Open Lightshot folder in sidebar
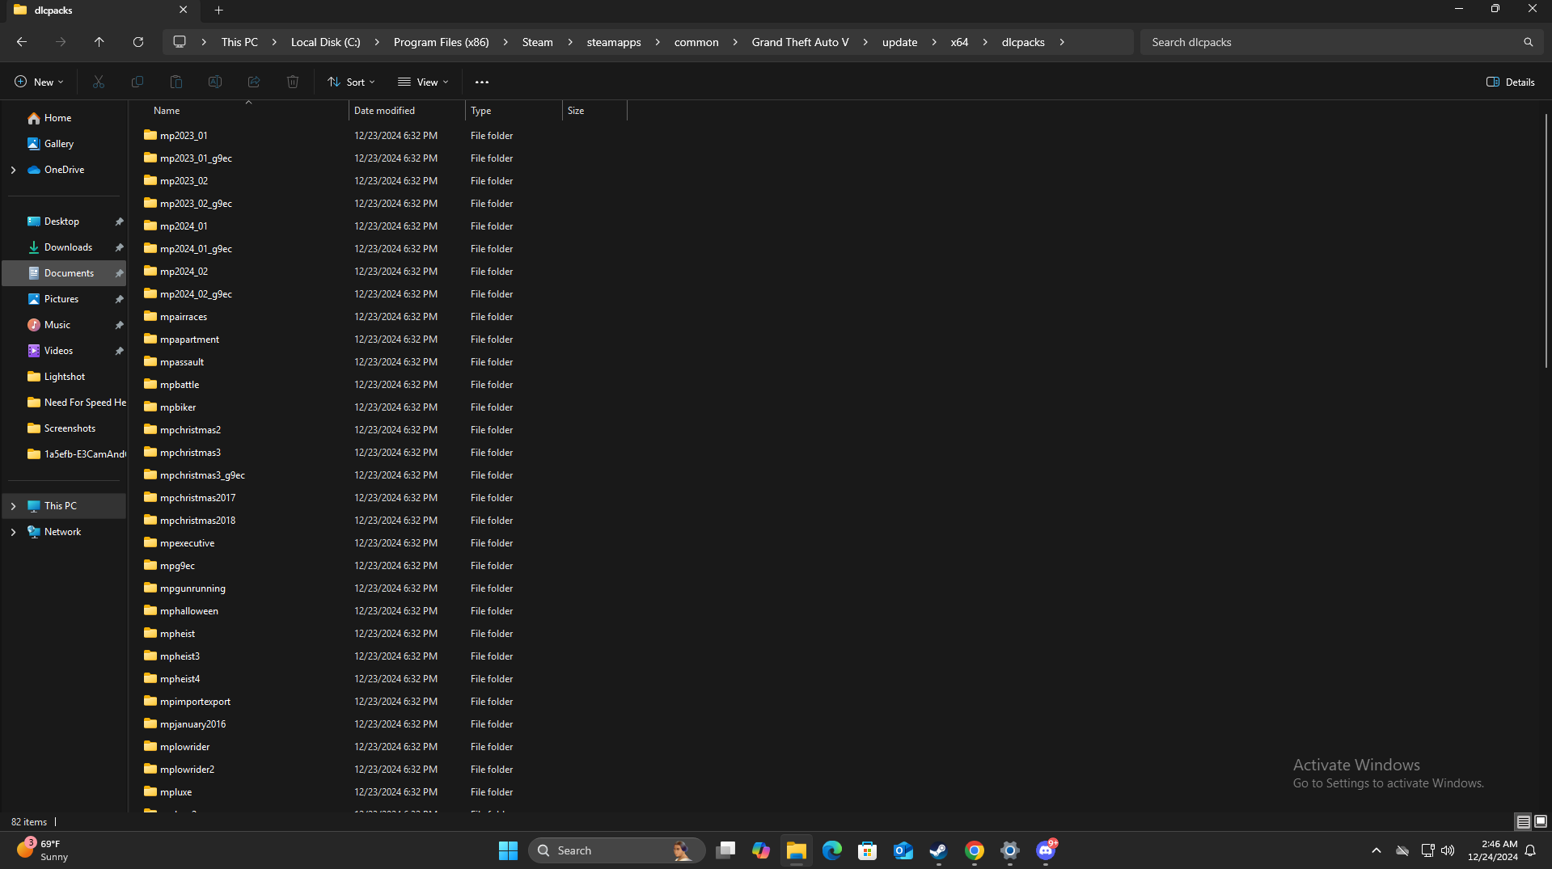 pyautogui.click(x=65, y=377)
